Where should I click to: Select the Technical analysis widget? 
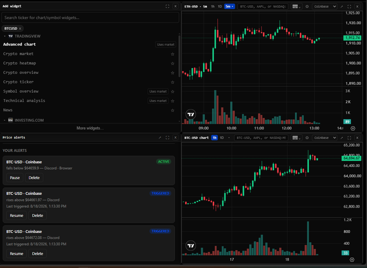coord(24,100)
